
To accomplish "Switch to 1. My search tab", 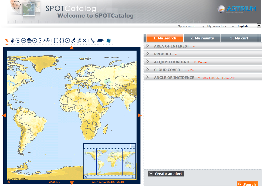I will coord(165,38).
